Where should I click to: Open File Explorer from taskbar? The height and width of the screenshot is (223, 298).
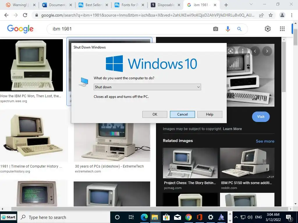[155, 217]
